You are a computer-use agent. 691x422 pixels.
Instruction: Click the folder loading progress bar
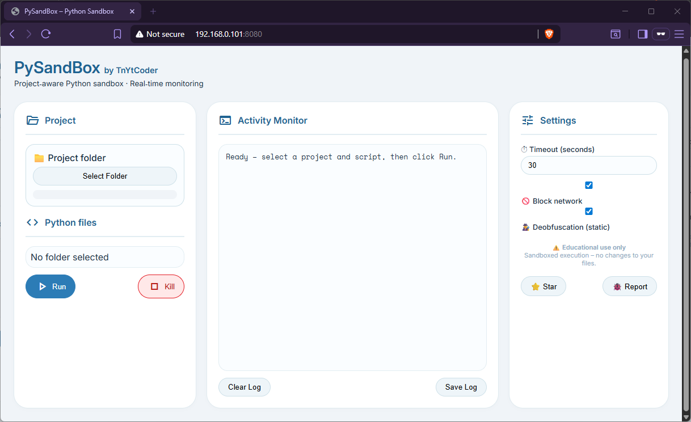pos(105,195)
